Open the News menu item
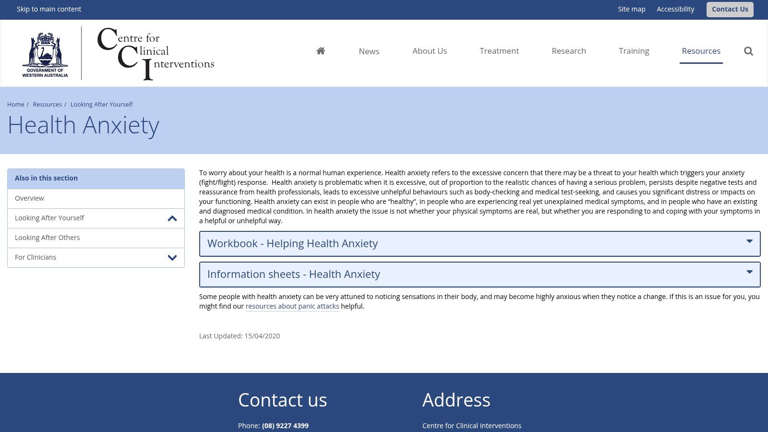 [x=369, y=51]
